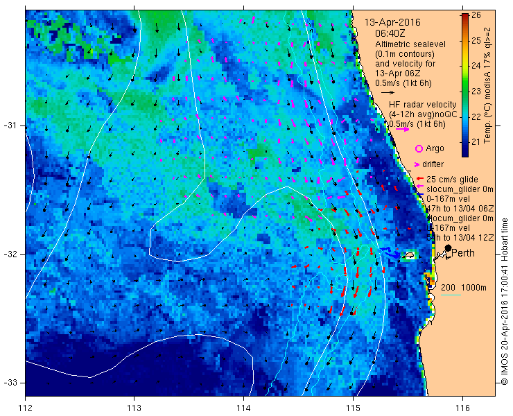Click the magenta HF radar legend arrow

coord(402,129)
